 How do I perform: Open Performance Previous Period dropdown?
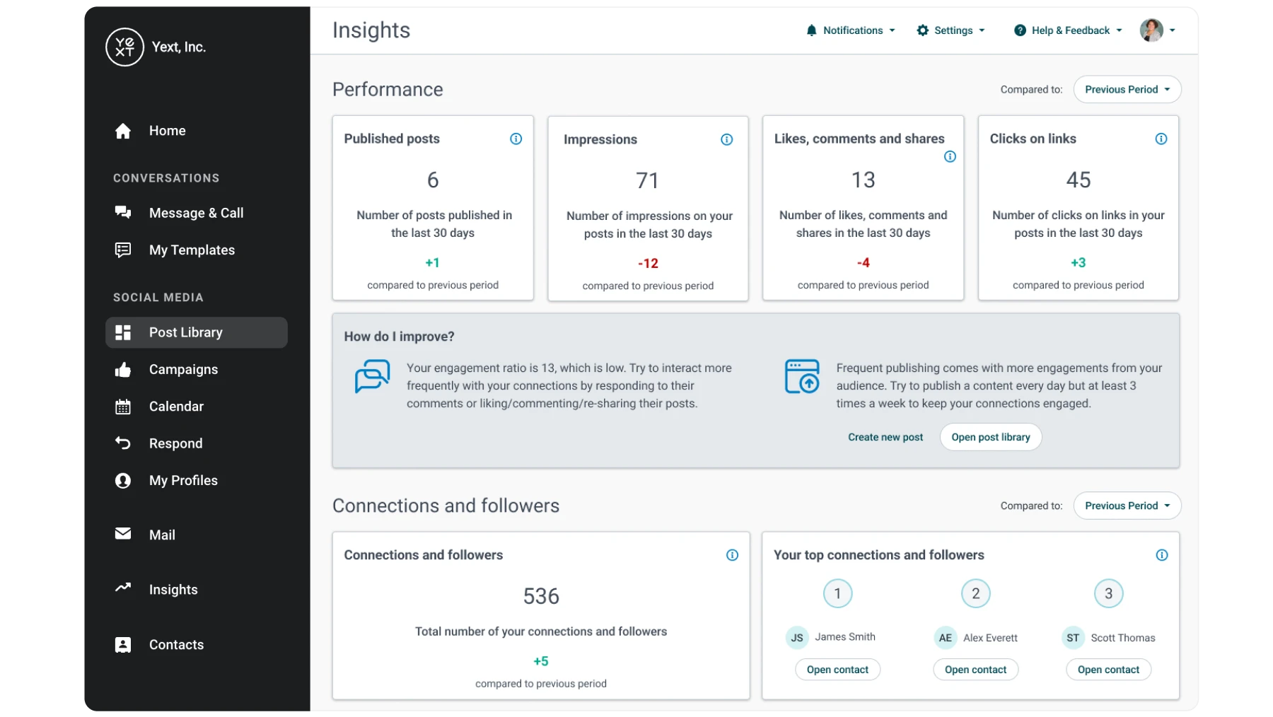point(1127,90)
